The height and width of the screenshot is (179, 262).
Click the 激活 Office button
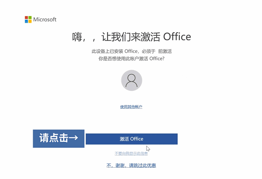tap(131, 139)
